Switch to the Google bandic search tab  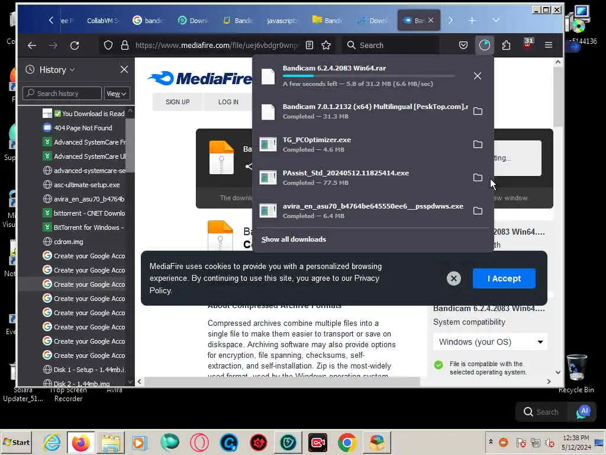149,21
